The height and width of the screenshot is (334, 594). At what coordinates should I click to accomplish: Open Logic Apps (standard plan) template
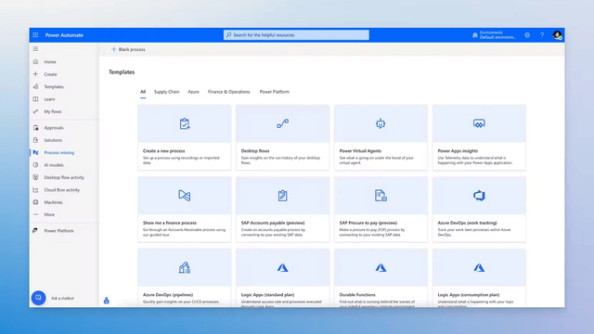pyautogui.click(x=282, y=277)
